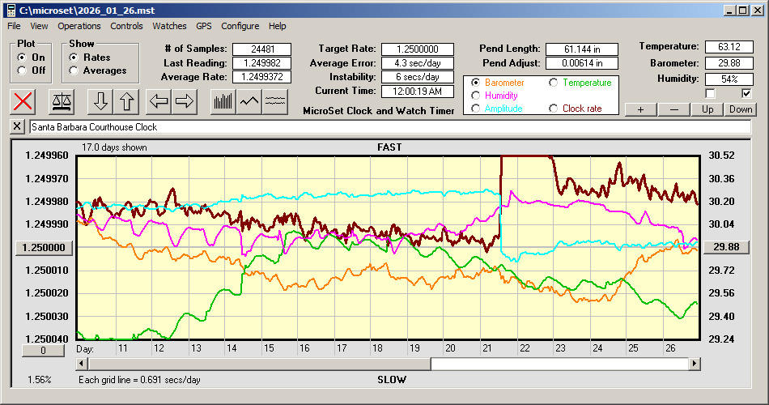Click the horizontal scrollbar right arrow
The width and height of the screenshot is (769, 405).
694,364
